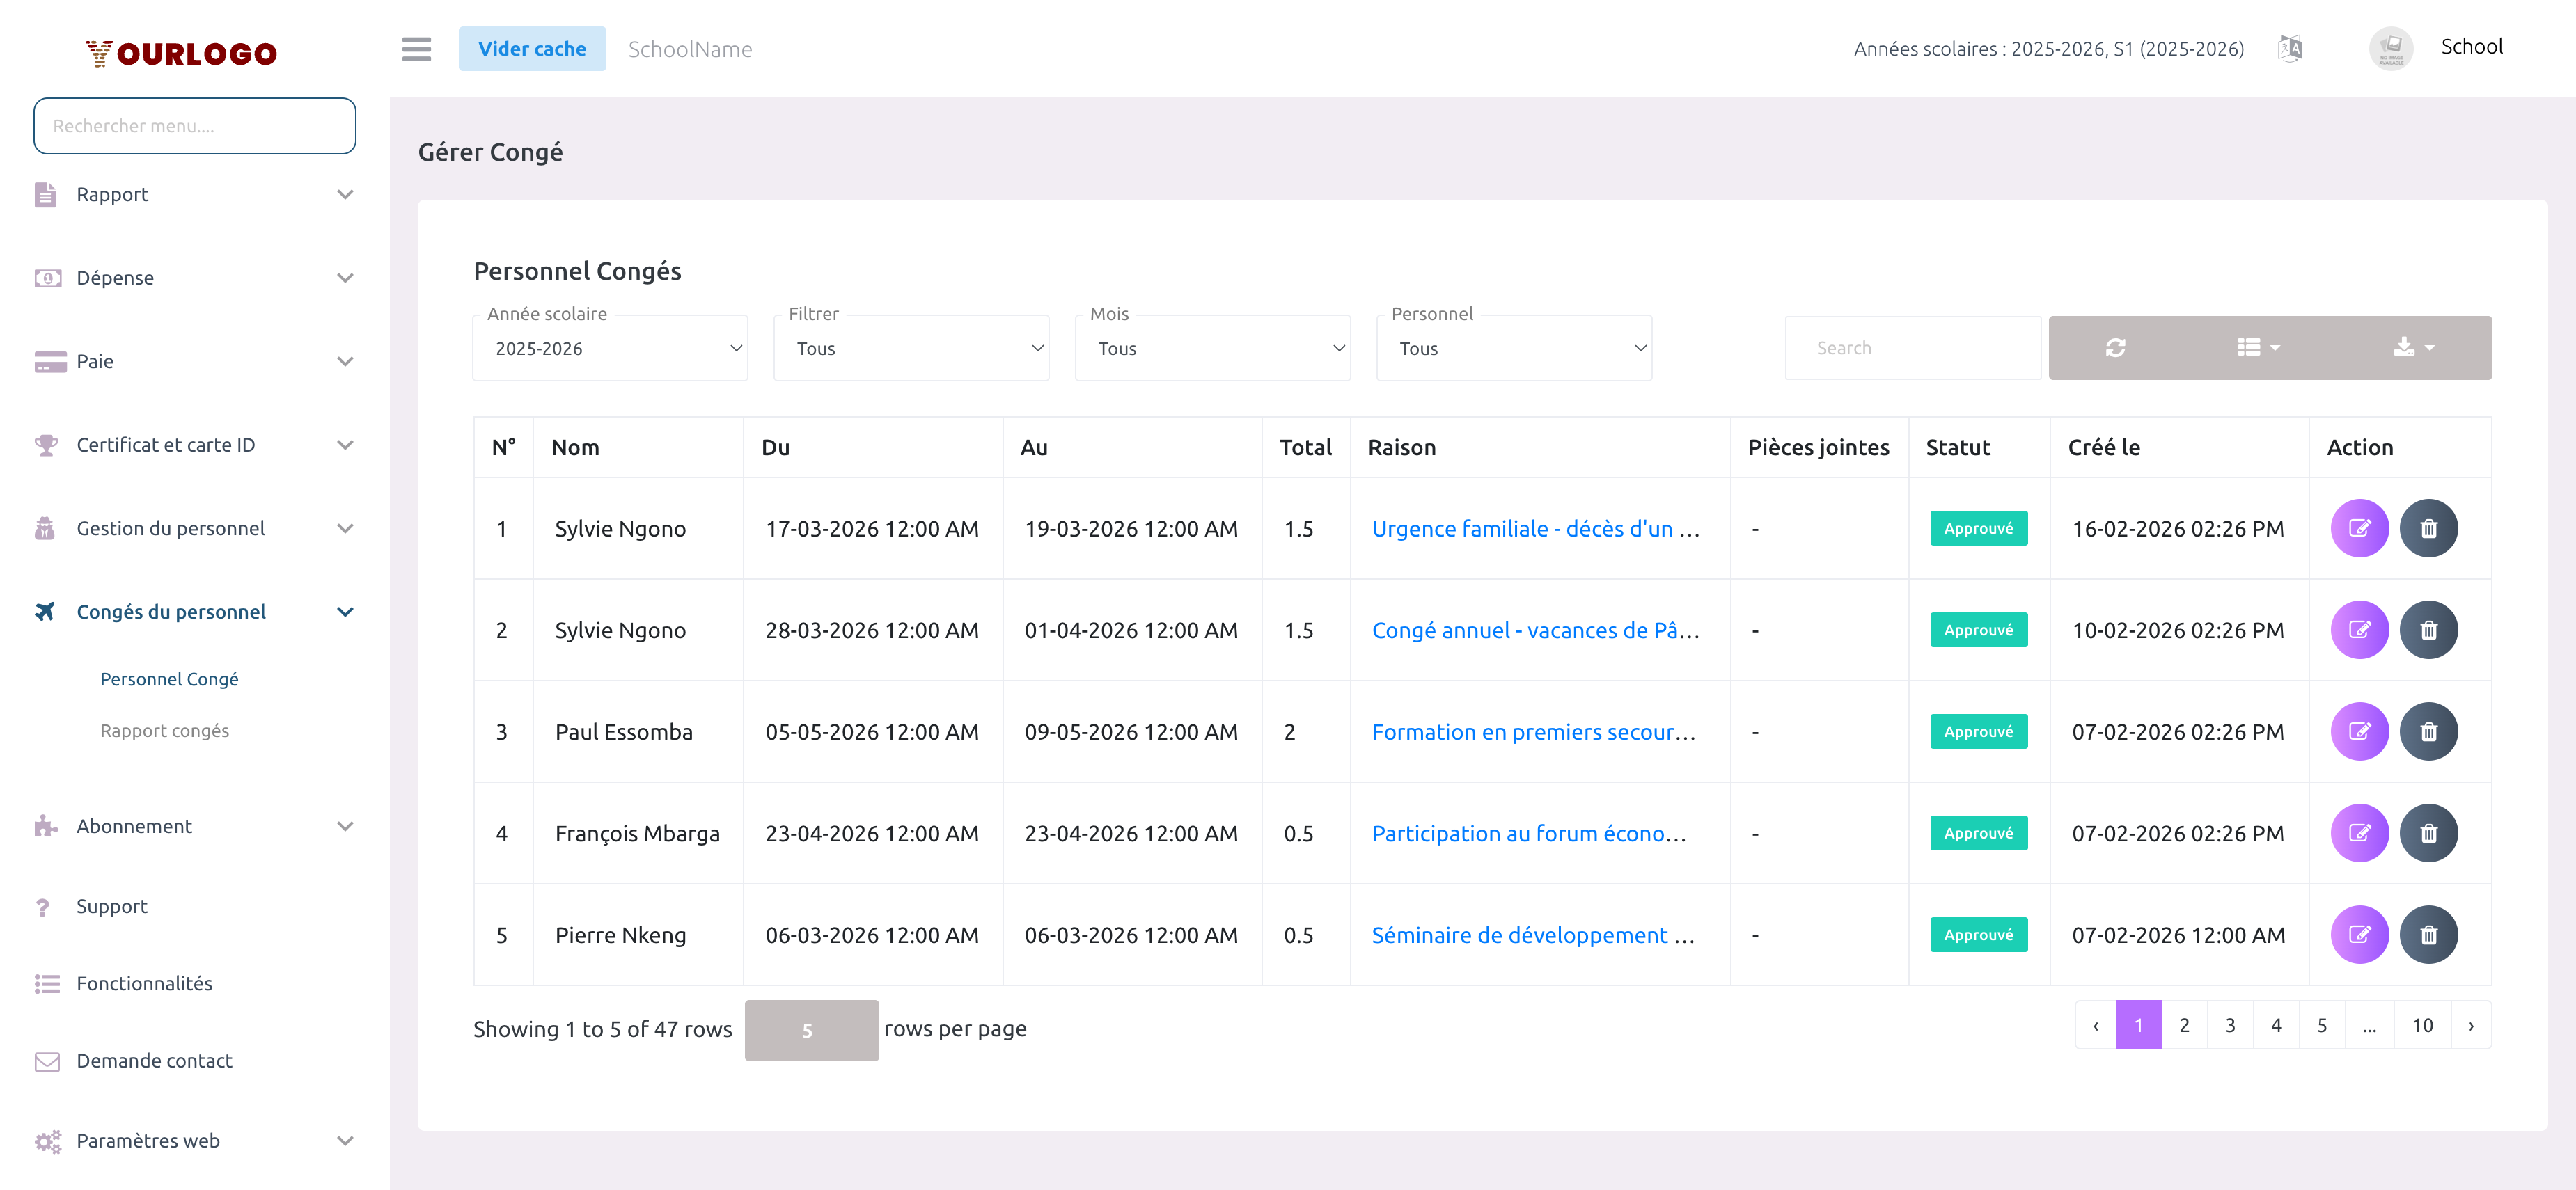The width and height of the screenshot is (2576, 1190).
Task: Open the Mois filter dropdown
Action: (x=1212, y=349)
